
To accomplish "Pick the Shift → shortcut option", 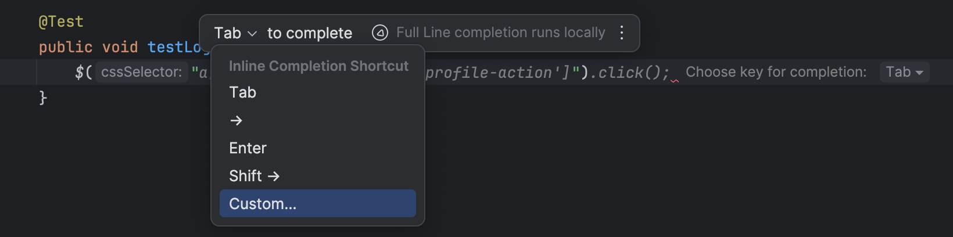I will coord(255,176).
